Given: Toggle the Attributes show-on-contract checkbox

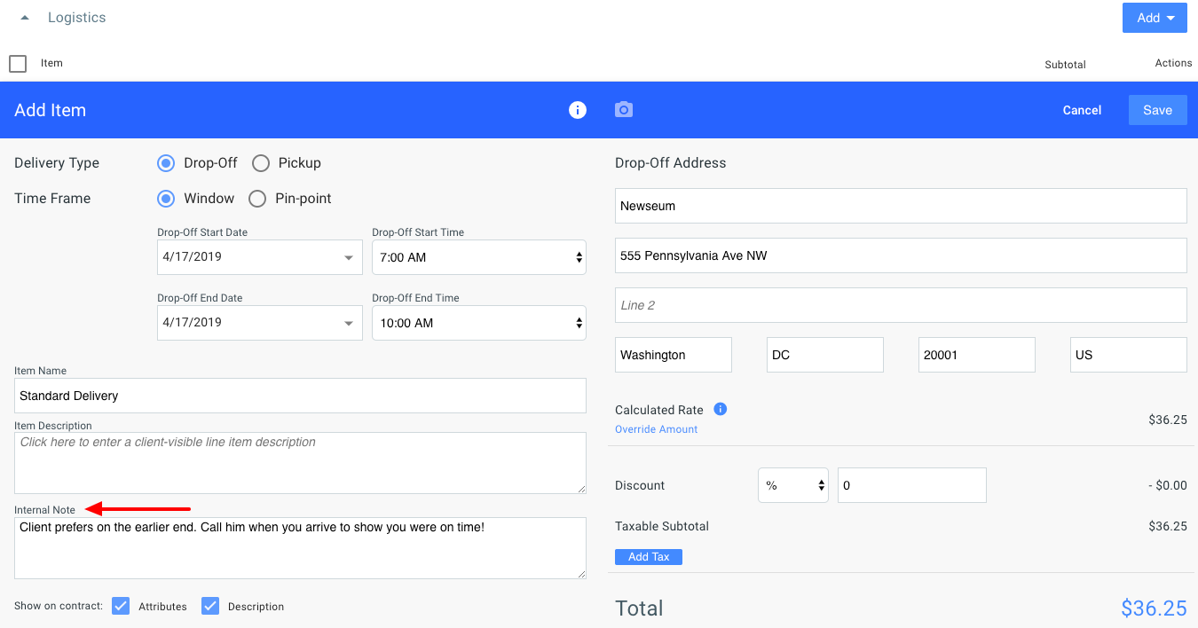Looking at the screenshot, I should click(x=122, y=606).
